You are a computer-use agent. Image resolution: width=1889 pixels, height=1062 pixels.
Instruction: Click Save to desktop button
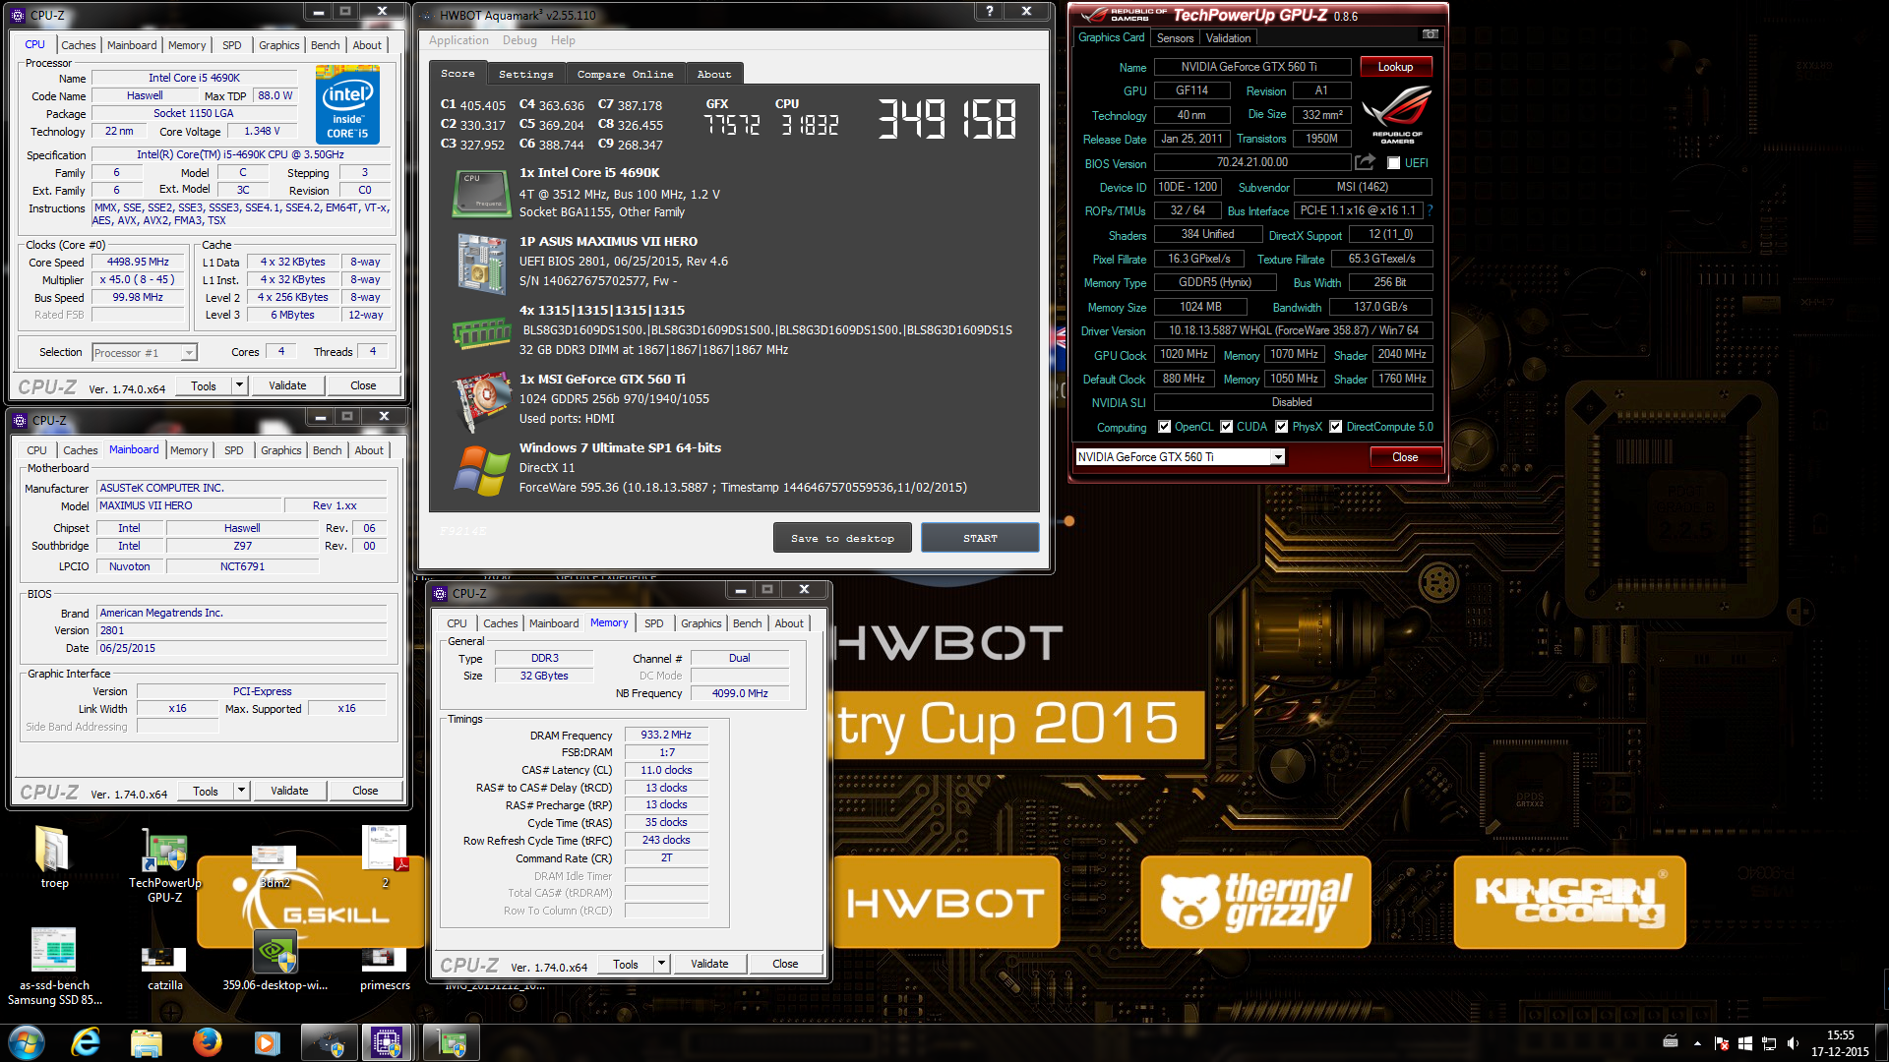coord(842,538)
